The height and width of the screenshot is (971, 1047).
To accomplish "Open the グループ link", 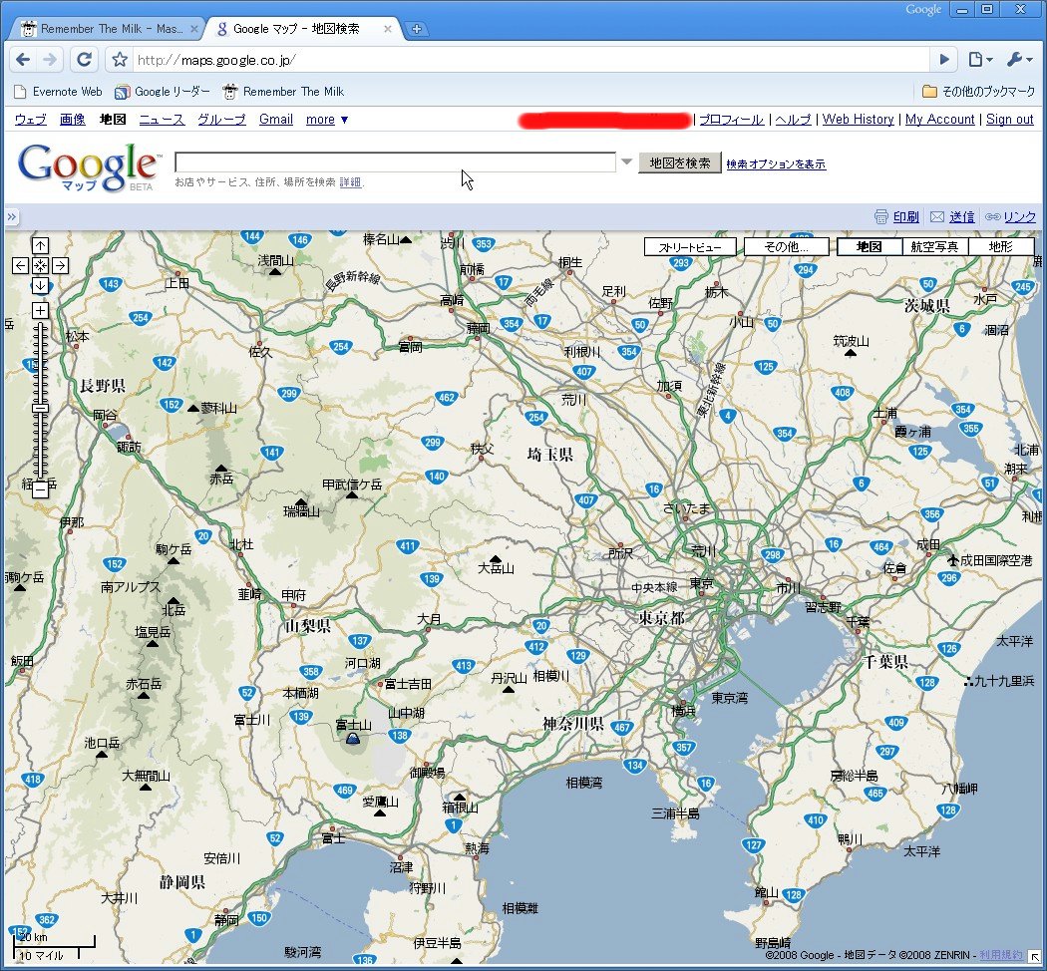I will click(x=221, y=120).
